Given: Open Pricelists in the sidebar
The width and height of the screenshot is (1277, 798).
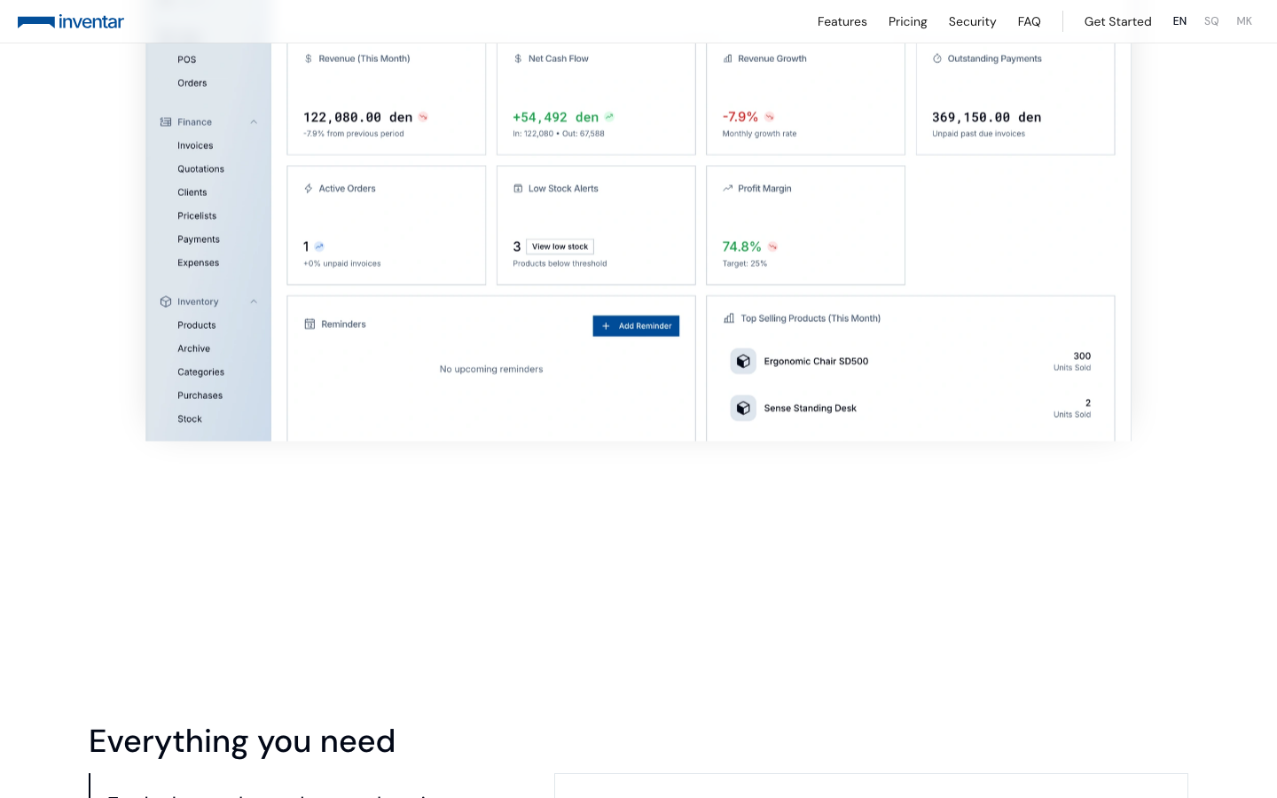Looking at the screenshot, I should (x=197, y=216).
